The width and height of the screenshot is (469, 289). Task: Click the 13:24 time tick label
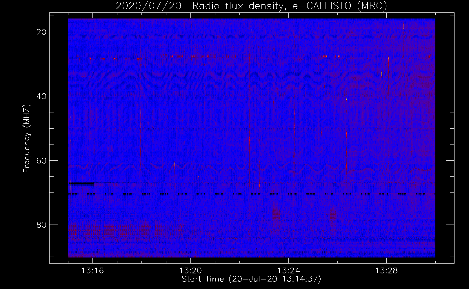pyautogui.click(x=288, y=271)
